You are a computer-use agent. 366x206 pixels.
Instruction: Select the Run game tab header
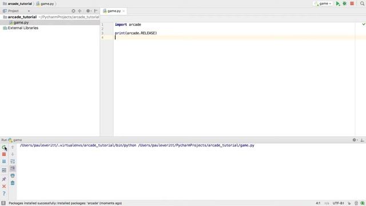click(x=15, y=140)
